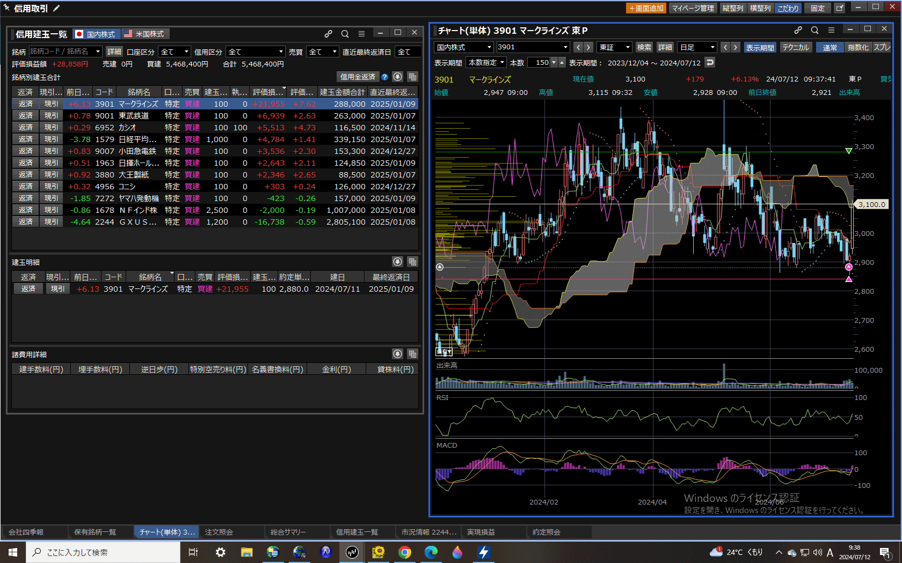Open the hamburger menu in chart panel header
The image size is (902, 563).
[831, 30]
